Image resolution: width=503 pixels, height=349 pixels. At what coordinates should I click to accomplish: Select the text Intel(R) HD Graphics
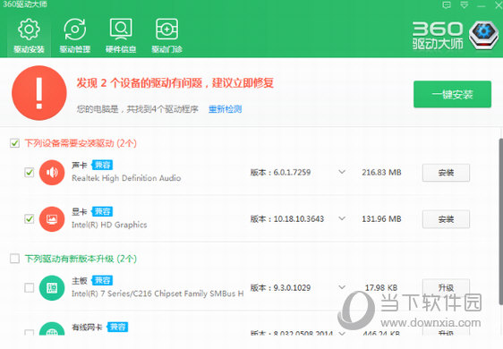(109, 225)
